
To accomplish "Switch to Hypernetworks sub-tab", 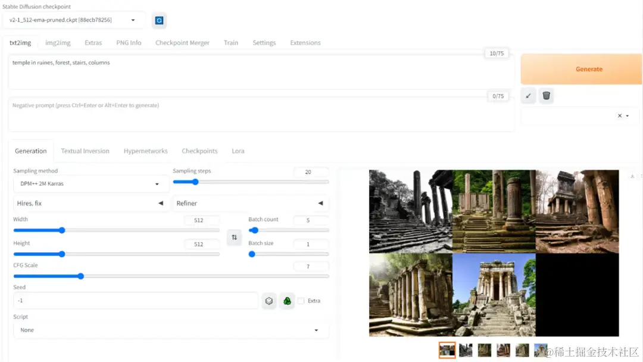I will 146,151.
